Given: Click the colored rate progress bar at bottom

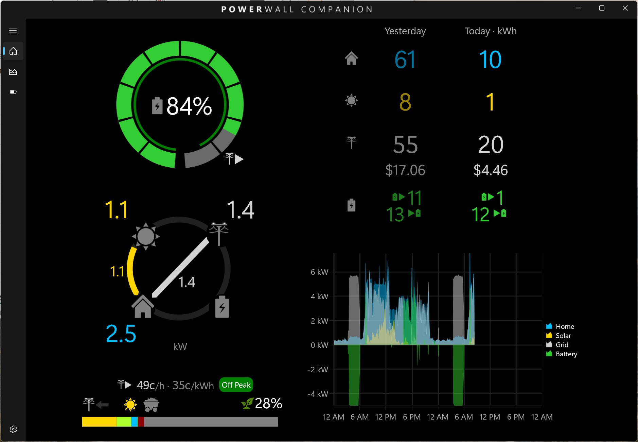Looking at the screenshot, I should [180, 422].
